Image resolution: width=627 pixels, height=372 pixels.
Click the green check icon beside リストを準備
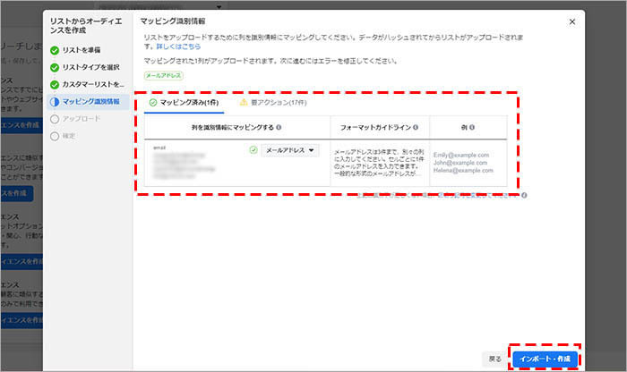tap(56, 51)
